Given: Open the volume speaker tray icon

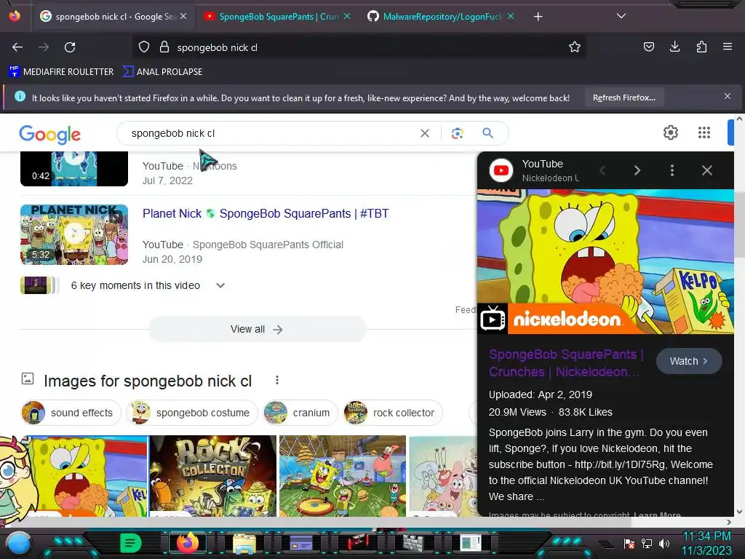Looking at the screenshot, I should 664,543.
